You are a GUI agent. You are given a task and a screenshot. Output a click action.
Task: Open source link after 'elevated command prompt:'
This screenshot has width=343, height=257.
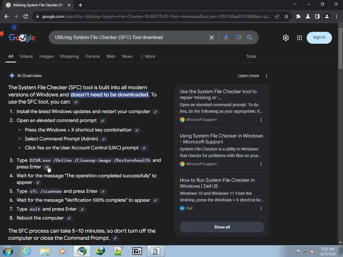[103, 121]
